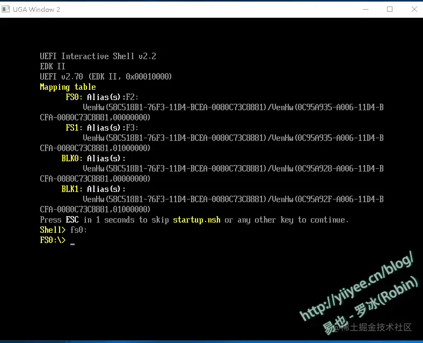Click the 'BLK1:' mapping label
Image resolution: width=423 pixels, height=343 pixels.
pos(72,189)
